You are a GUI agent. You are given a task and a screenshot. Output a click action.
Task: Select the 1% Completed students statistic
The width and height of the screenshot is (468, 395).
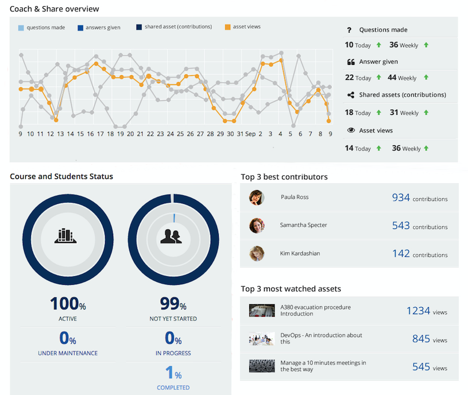173,374
